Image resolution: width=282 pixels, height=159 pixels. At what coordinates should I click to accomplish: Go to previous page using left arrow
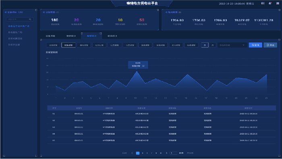(132, 153)
